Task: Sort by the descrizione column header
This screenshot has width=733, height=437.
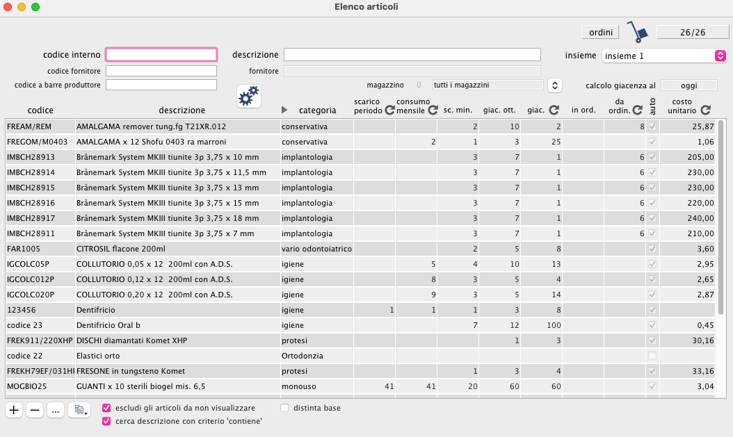Action: coord(182,110)
